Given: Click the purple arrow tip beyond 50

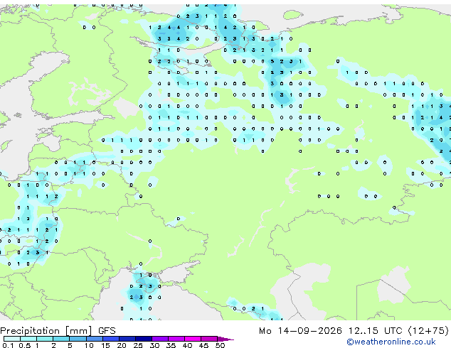Looking at the screenshot, I should (x=225, y=339).
